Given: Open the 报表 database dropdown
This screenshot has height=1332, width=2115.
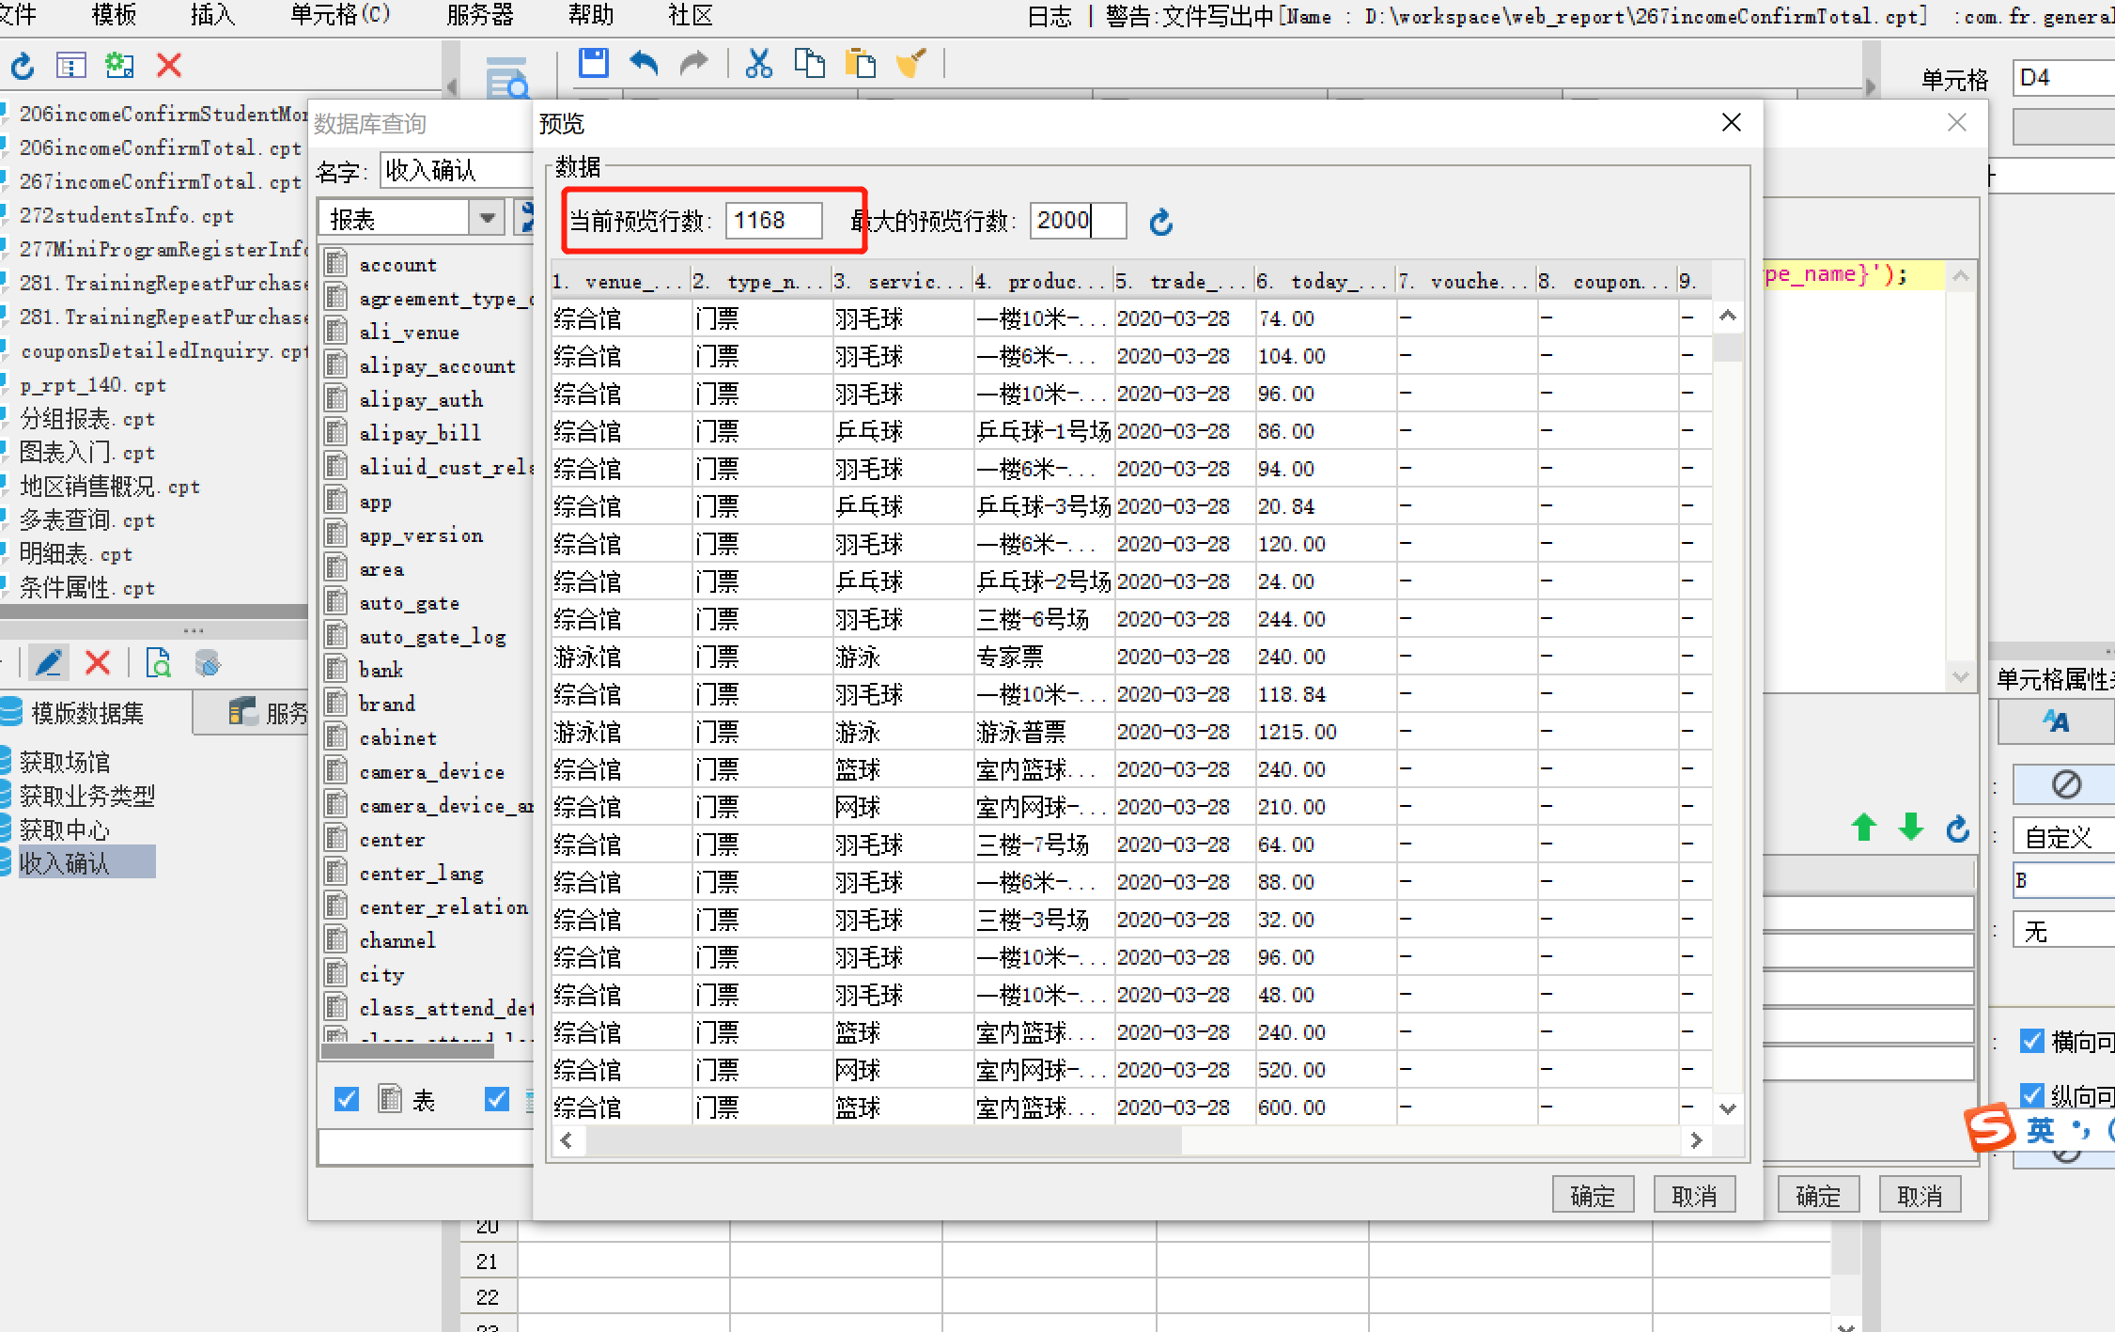Looking at the screenshot, I should point(487,219).
